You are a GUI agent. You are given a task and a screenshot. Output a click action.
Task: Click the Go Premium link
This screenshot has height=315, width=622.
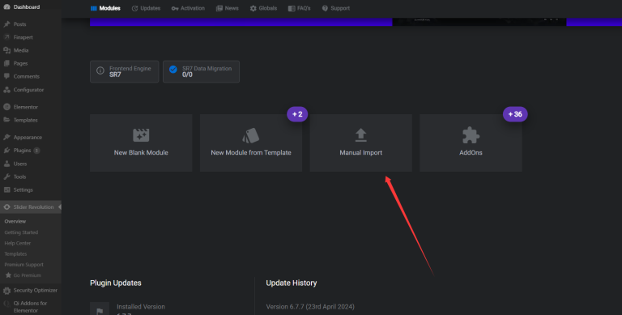pos(23,275)
